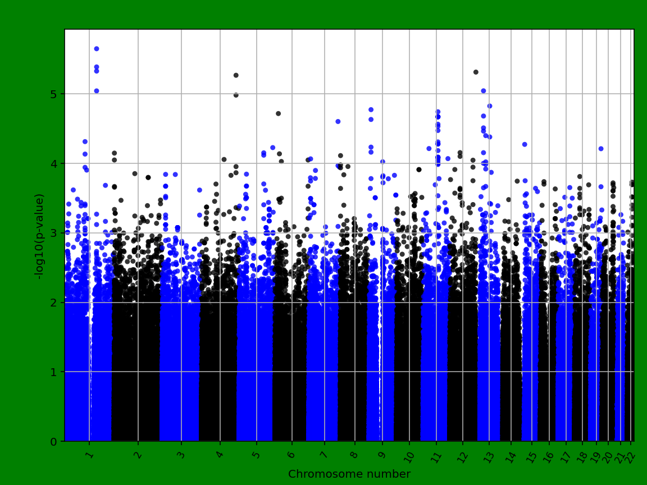Screen dimensions: 647x485
Task: Click the green border area outside the plot
Action: tap(22, 241)
